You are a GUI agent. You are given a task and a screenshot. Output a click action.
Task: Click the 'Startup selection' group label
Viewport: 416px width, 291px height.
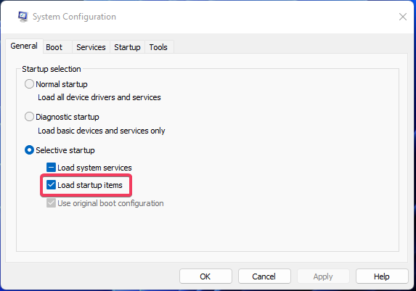[52, 69]
